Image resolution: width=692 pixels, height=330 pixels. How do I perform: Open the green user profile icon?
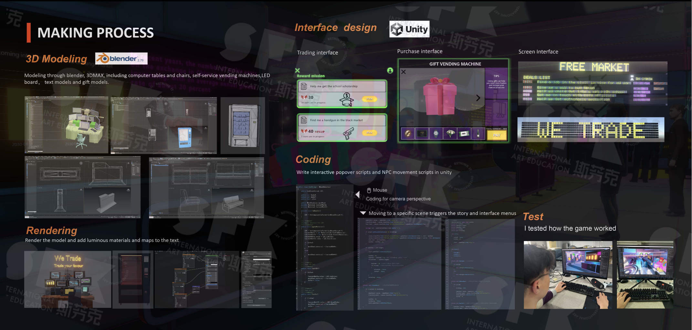coord(390,70)
